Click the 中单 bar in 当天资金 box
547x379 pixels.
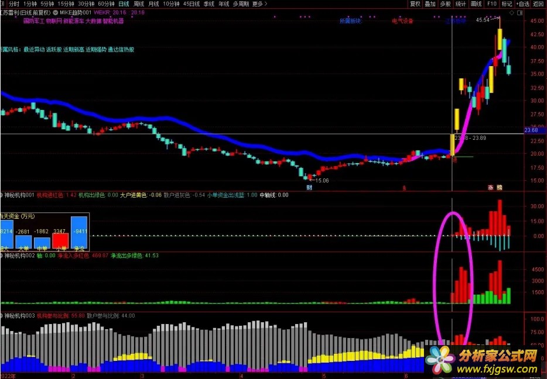coord(42,243)
